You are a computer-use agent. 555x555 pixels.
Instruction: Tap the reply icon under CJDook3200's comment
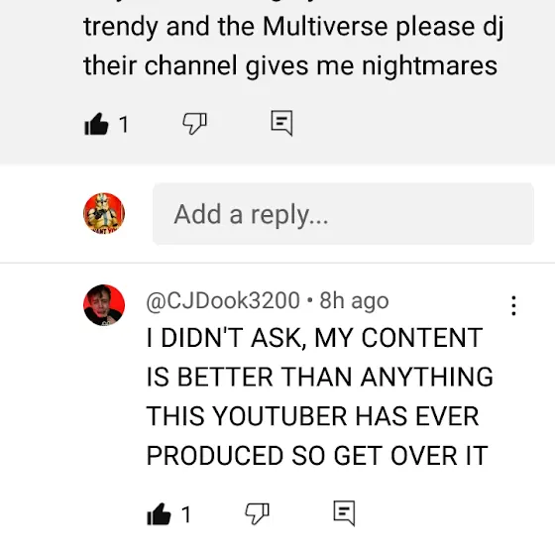click(345, 513)
